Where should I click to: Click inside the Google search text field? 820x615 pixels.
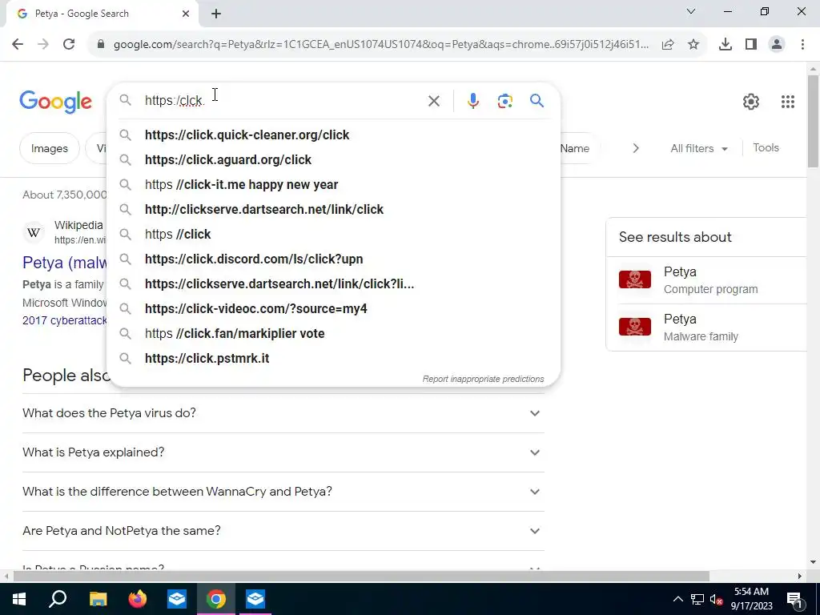click(x=283, y=100)
